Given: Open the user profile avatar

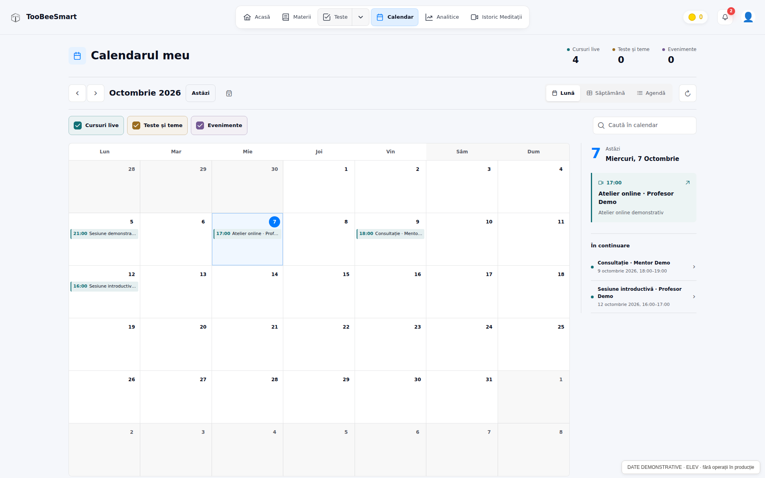Looking at the screenshot, I should pyautogui.click(x=748, y=17).
